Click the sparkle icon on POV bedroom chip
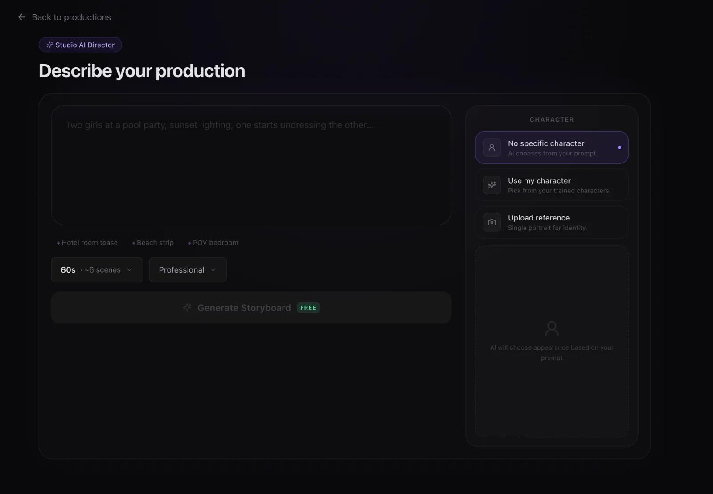This screenshot has height=494, width=713. (189, 243)
